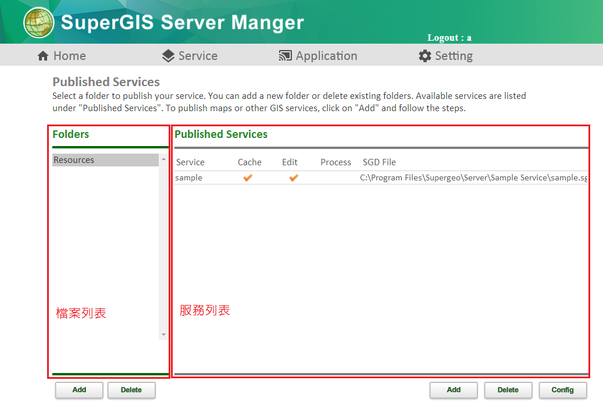
Task: Click the Service layers icon
Action: click(168, 56)
